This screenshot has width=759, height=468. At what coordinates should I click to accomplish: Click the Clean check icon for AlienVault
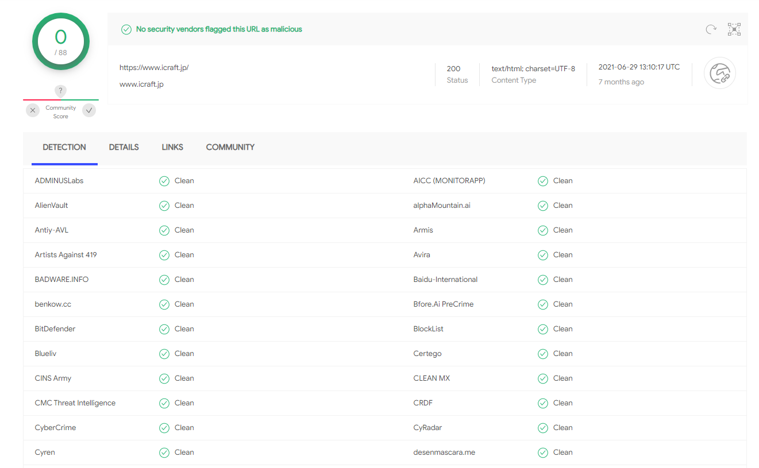coord(164,206)
